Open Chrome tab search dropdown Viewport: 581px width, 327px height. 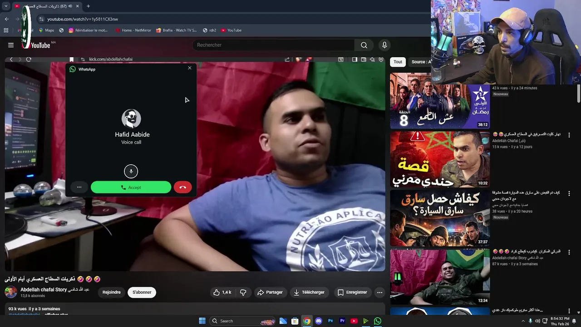pyautogui.click(x=6, y=6)
